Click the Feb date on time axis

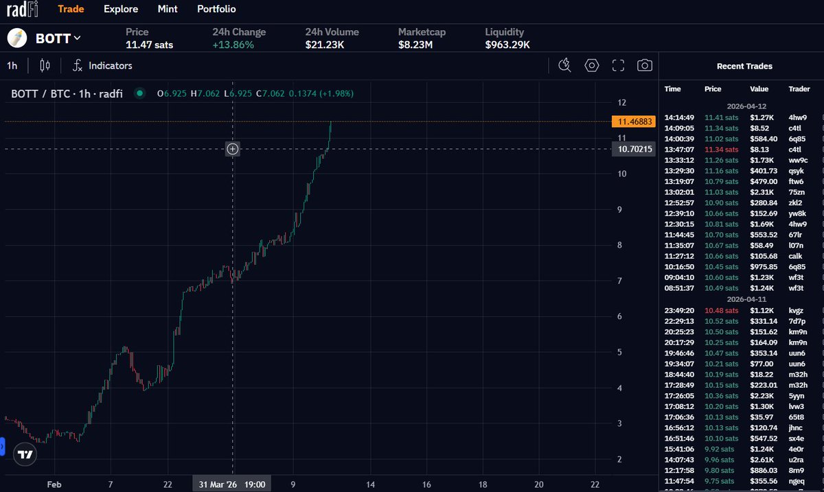54,484
